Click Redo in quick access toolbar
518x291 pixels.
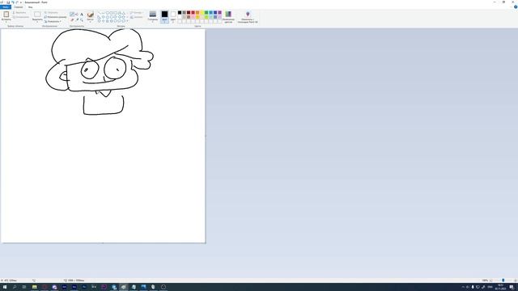click(17, 2)
